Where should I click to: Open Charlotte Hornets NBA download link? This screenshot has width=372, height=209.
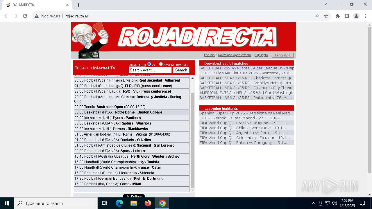tap(247, 78)
